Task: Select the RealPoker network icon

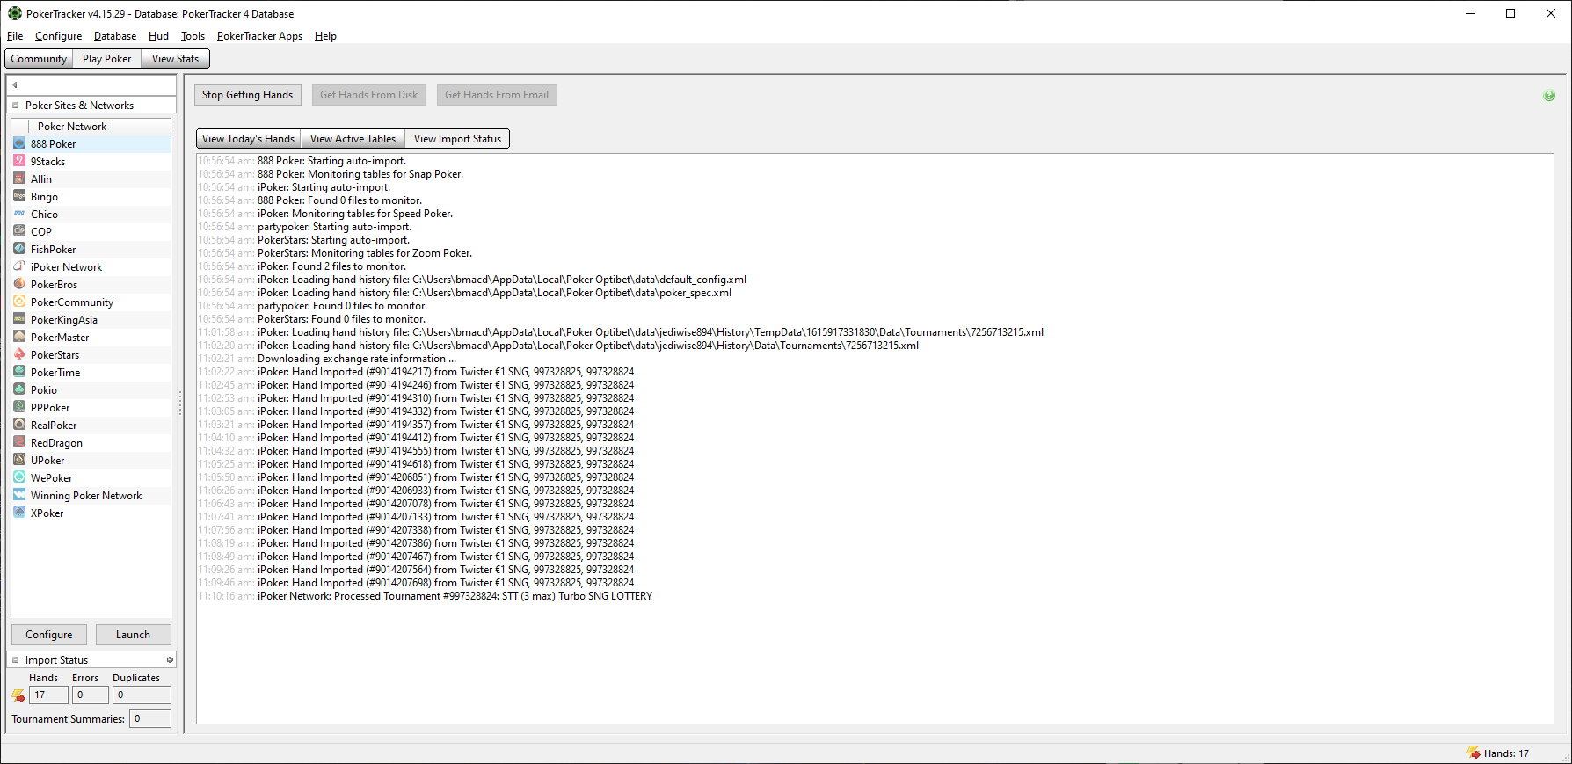Action: [x=19, y=425]
